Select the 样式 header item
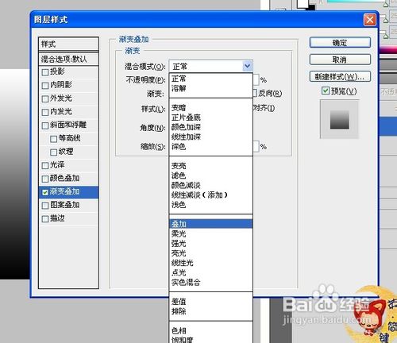This screenshot has width=397, height=343. tap(68, 44)
